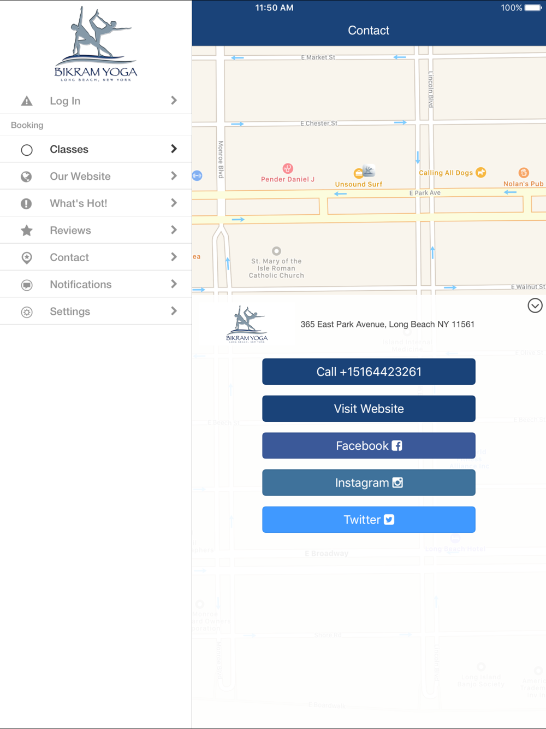Select Our Website menu item

tap(96, 176)
